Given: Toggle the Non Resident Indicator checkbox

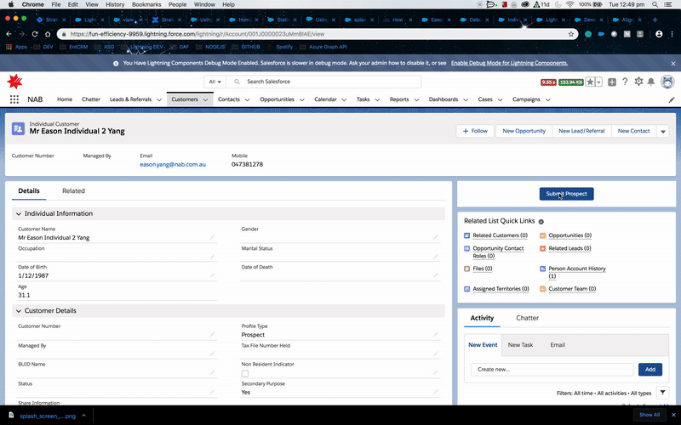Looking at the screenshot, I should [245, 373].
